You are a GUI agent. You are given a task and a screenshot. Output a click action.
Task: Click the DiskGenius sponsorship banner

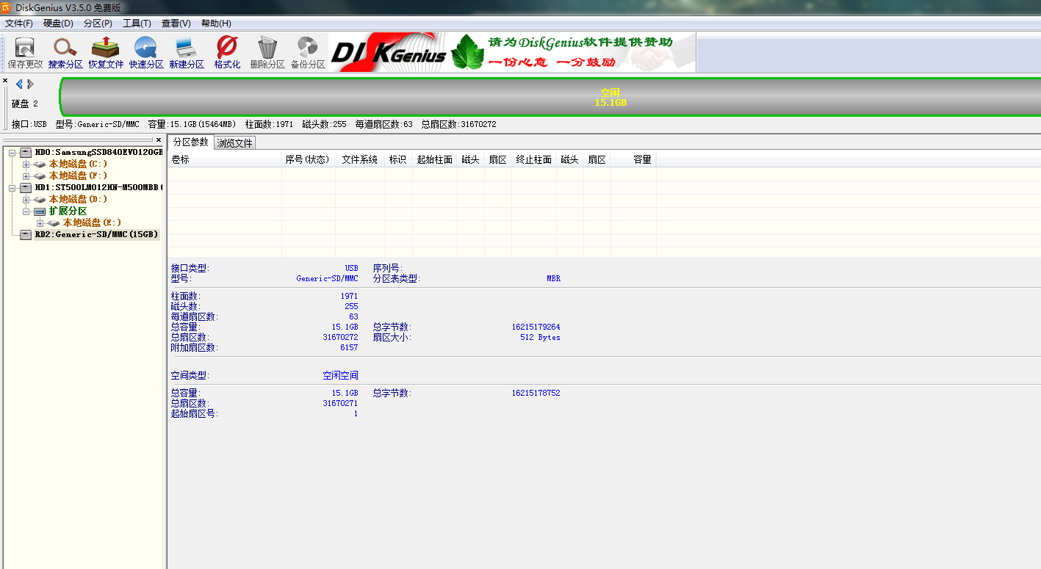(x=511, y=52)
